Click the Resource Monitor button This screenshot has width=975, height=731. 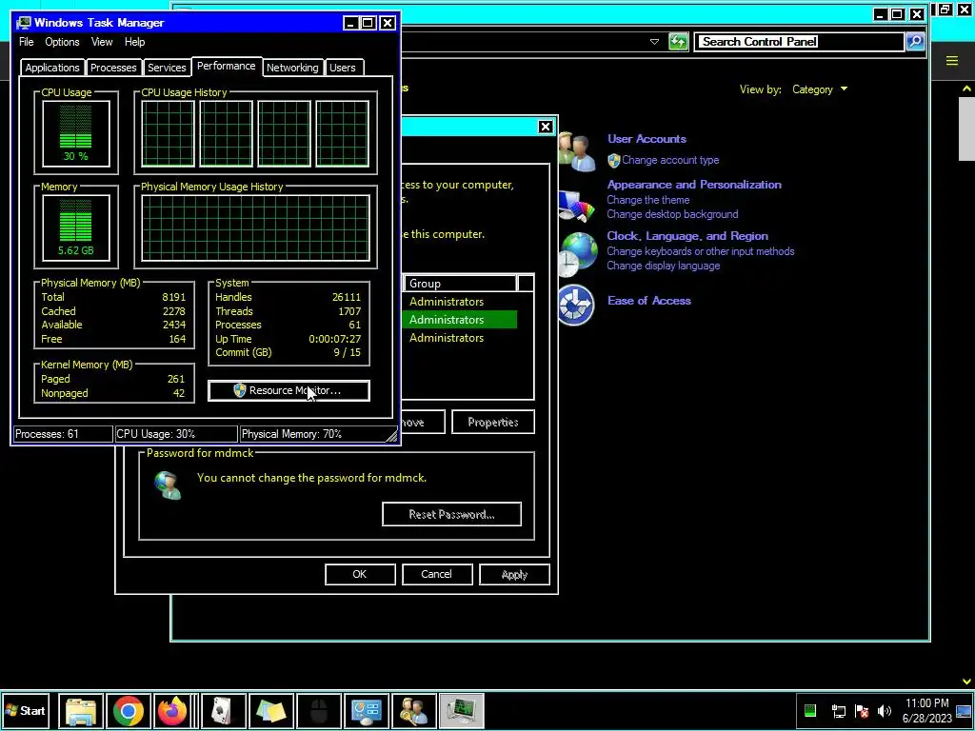289,390
